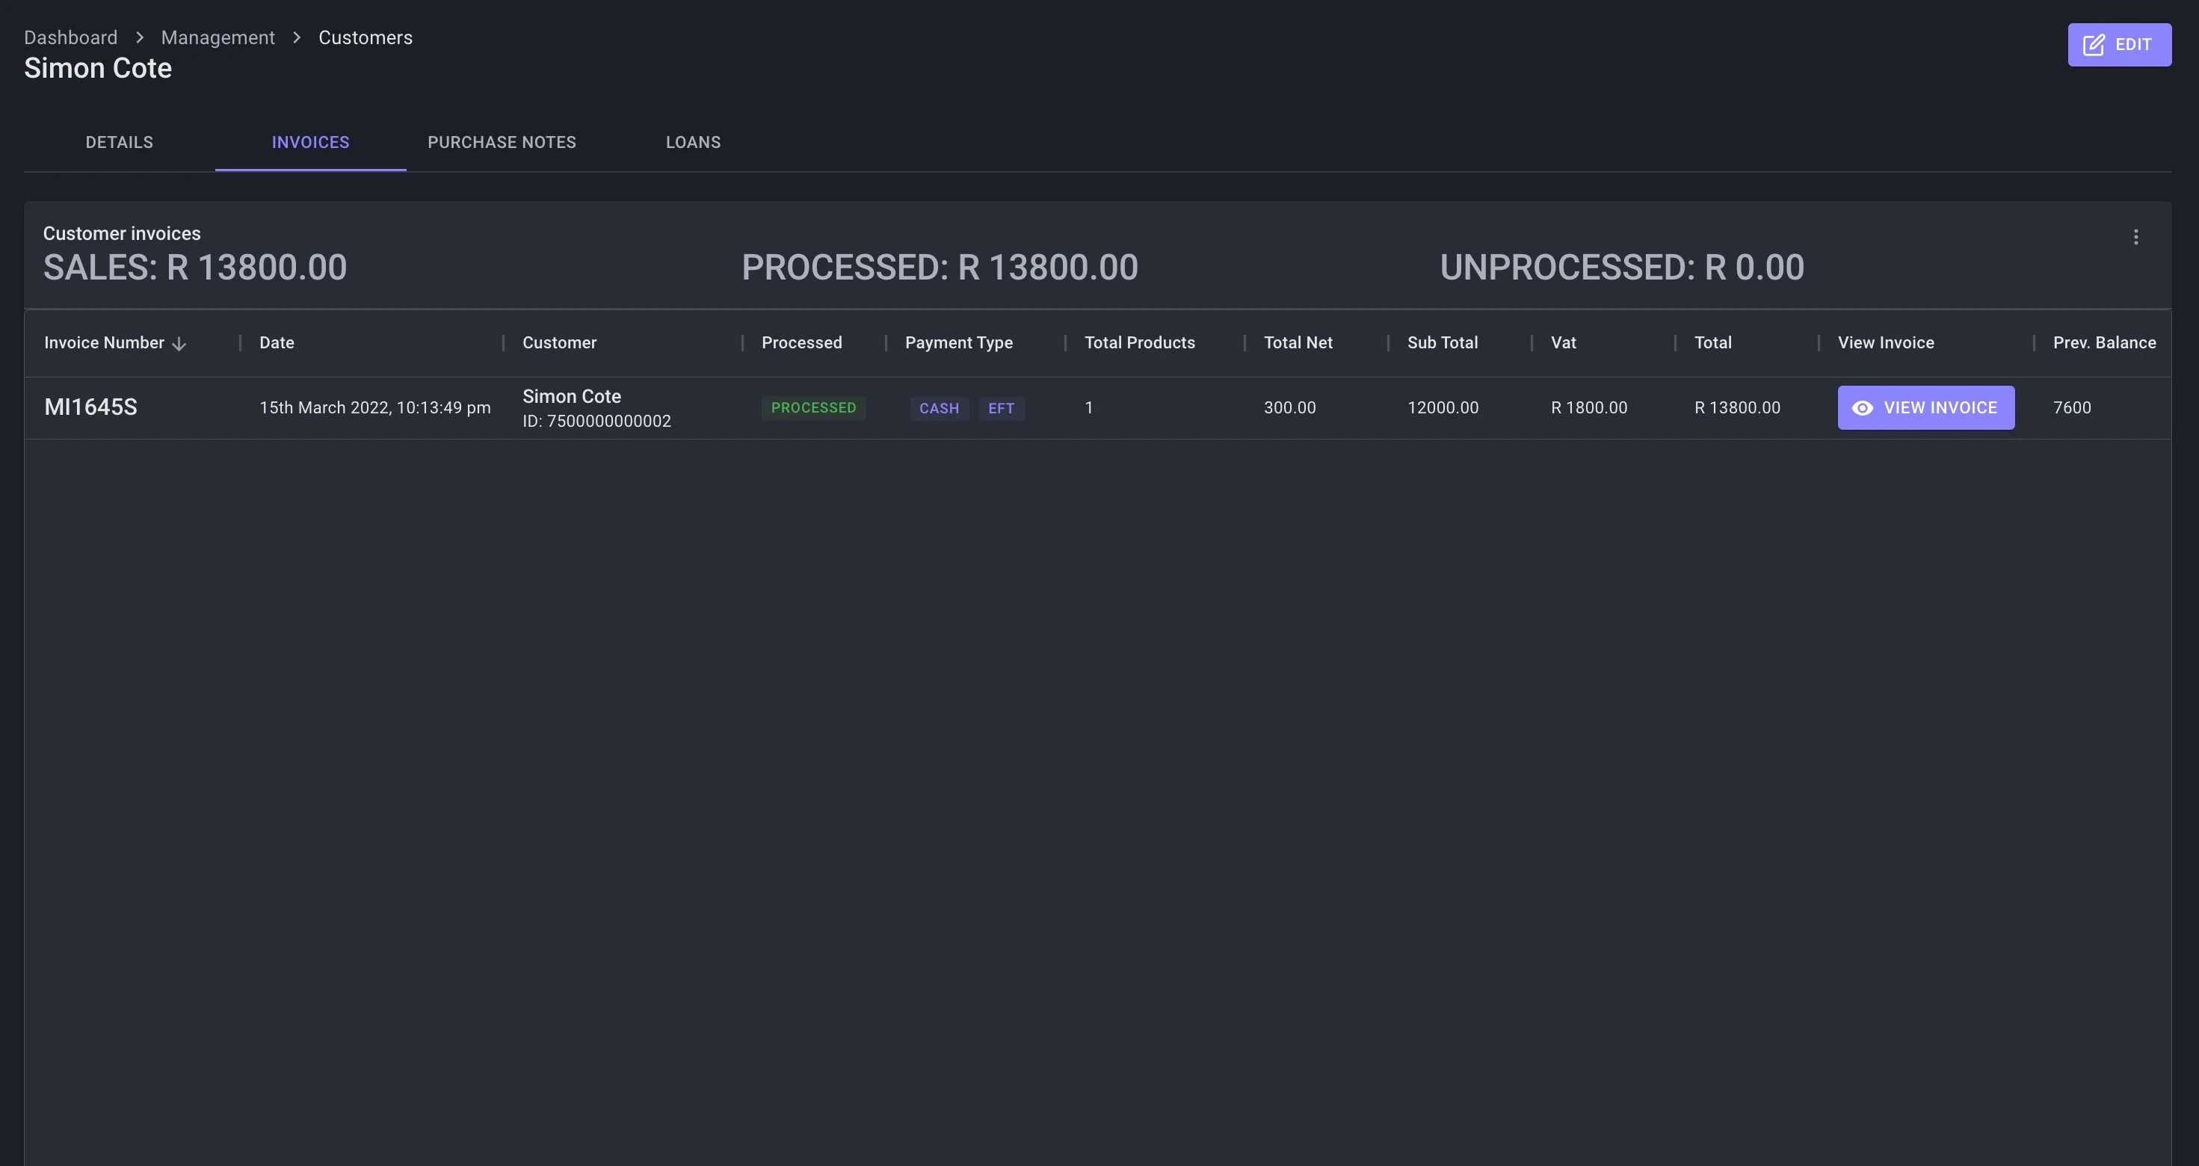Screen dimensions: 2199x1166
Task: Click the eye icon on View Invoice
Action: (1863, 408)
